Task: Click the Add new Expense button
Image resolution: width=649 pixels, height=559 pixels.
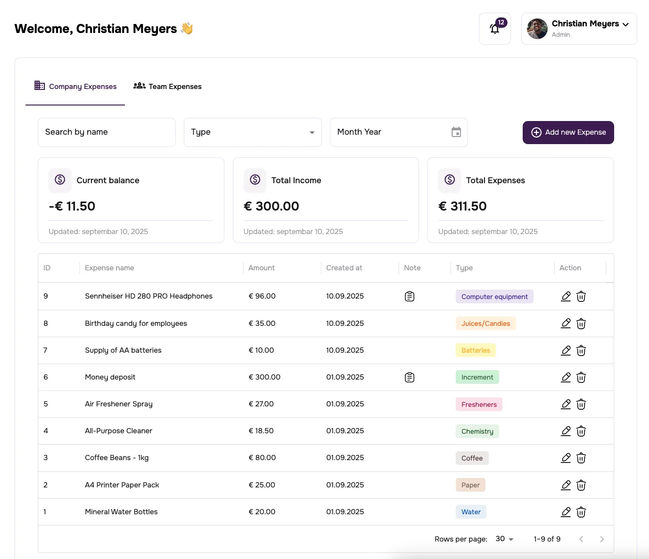Action: 568,132
